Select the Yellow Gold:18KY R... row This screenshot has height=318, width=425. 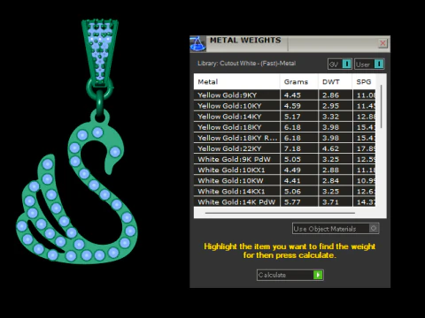click(x=285, y=138)
